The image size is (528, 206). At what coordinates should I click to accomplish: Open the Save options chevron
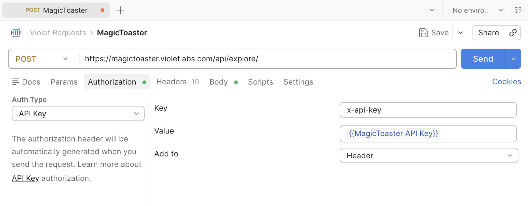click(460, 33)
